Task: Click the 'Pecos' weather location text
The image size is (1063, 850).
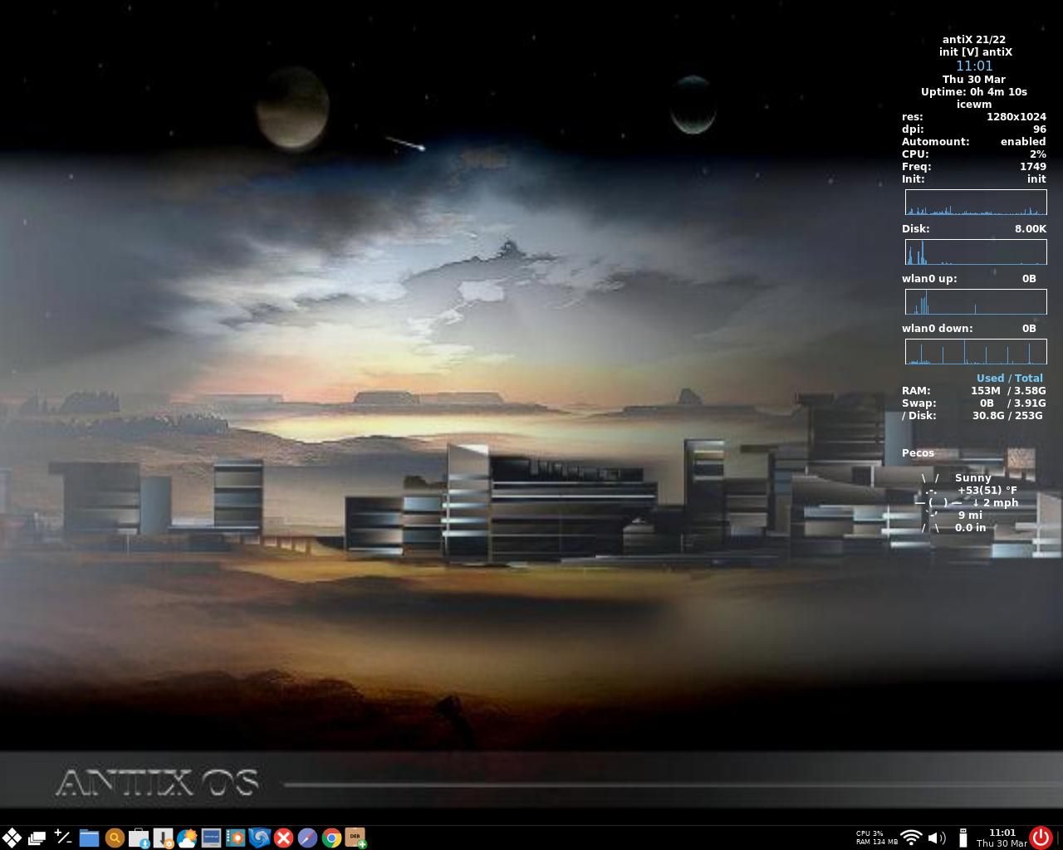Action: 918,452
